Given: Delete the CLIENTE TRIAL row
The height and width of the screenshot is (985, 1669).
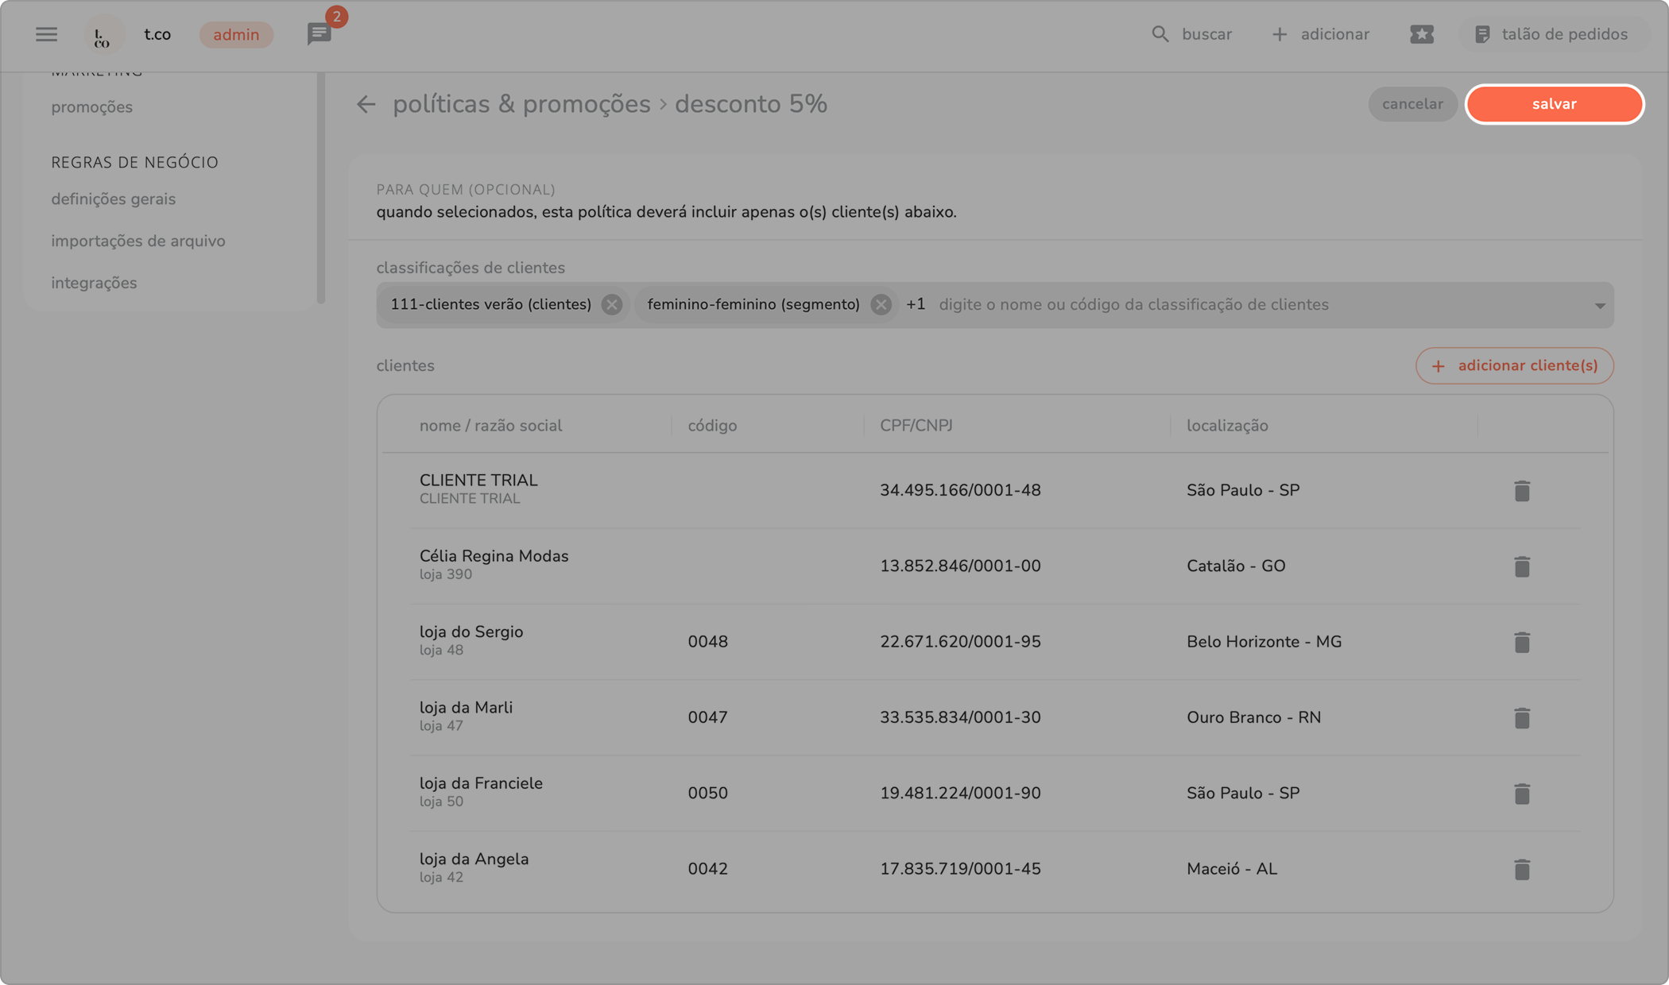Looking at the screenshot, I should (x=1521, y=491).
